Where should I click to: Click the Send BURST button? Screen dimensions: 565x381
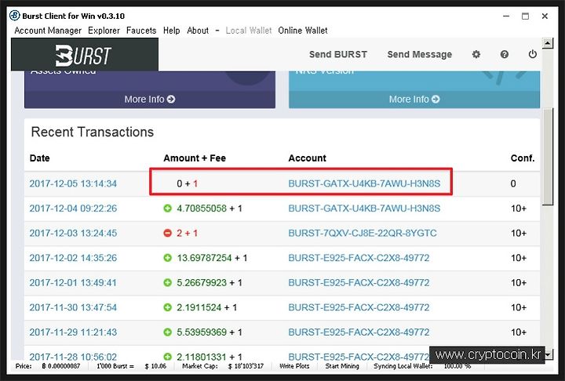(x=338, y=54)
